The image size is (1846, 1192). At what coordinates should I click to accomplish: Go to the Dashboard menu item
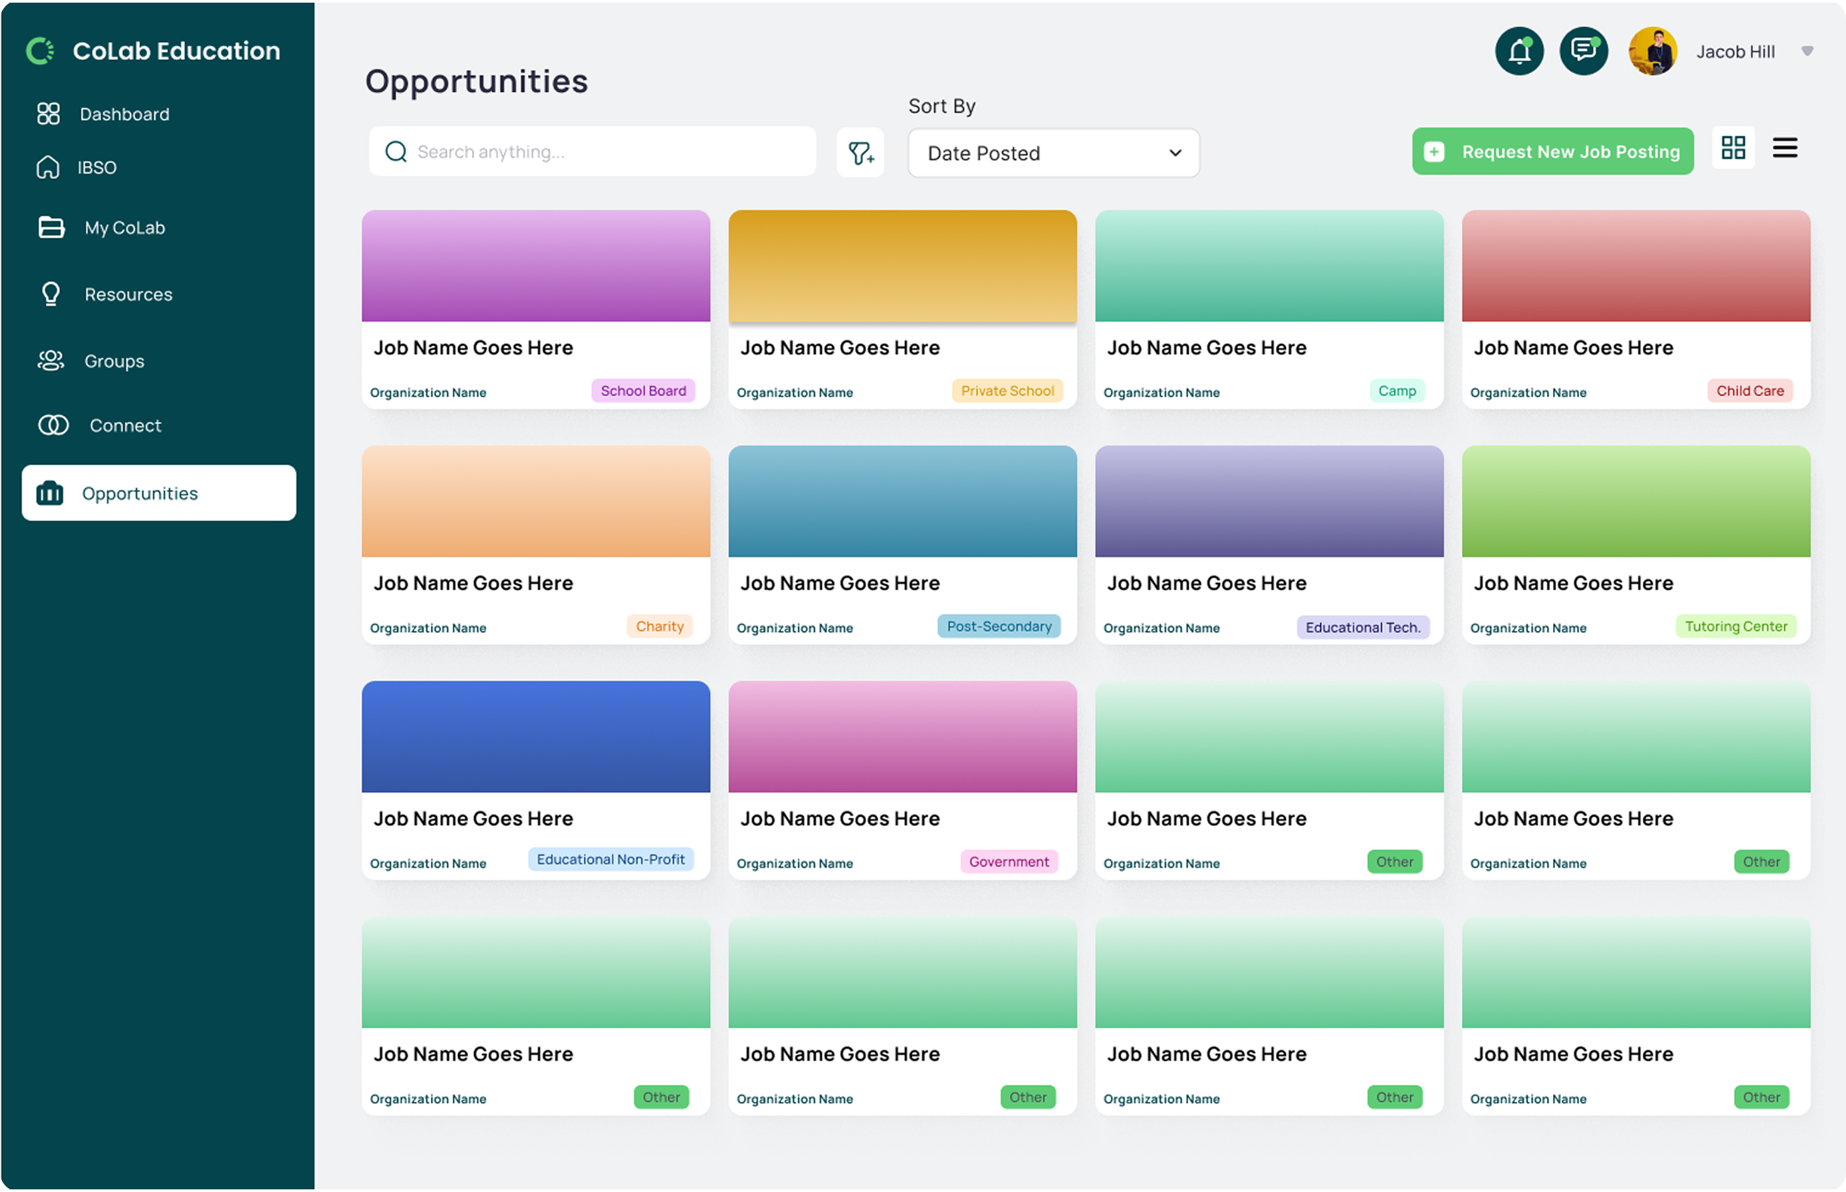click(x=124, y=114)
